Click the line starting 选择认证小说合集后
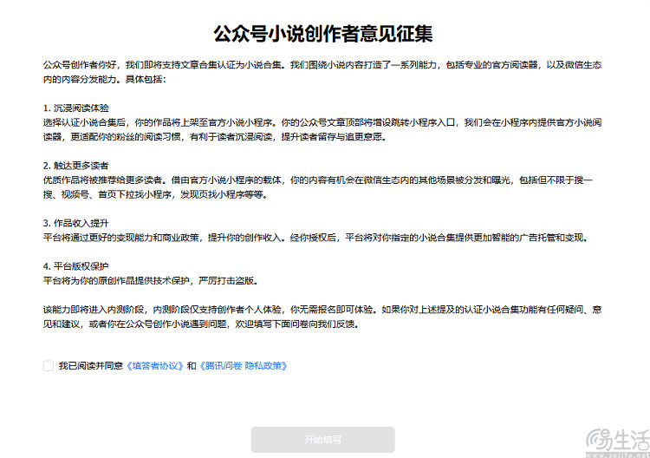 (x=322, y=122)
